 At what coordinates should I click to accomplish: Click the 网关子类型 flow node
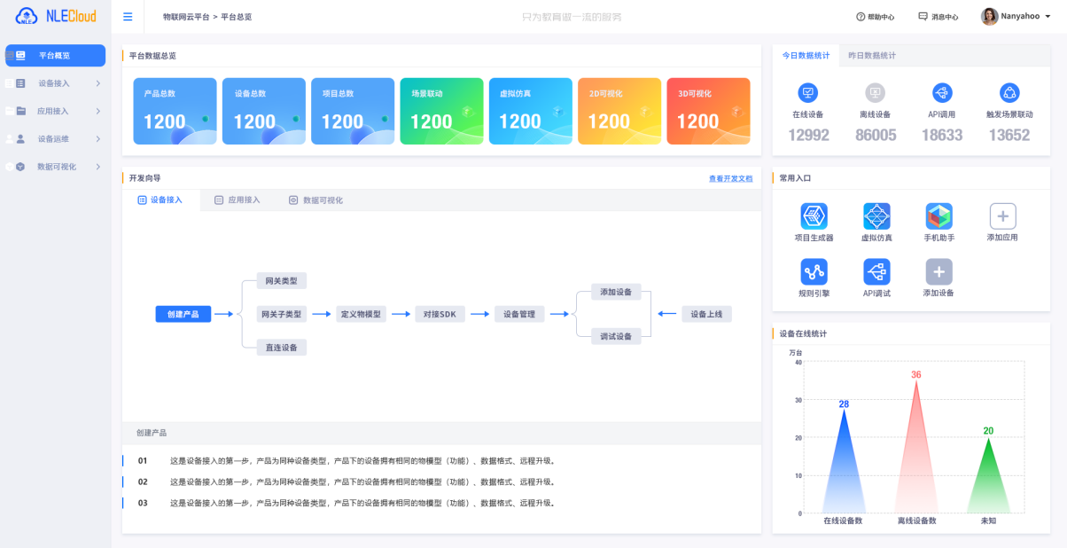coord(281,314)
